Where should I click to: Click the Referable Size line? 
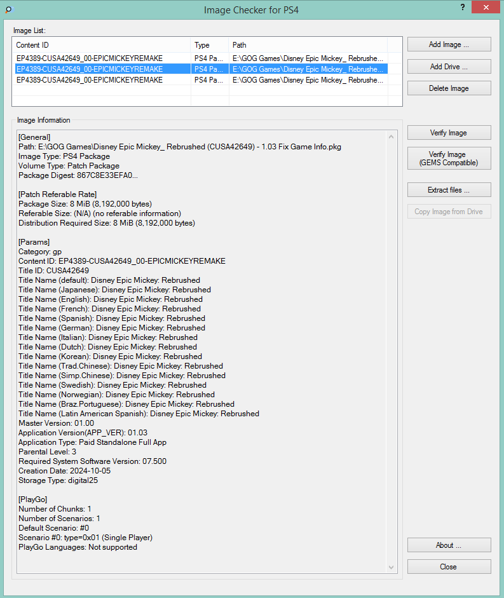coord(100,214)
